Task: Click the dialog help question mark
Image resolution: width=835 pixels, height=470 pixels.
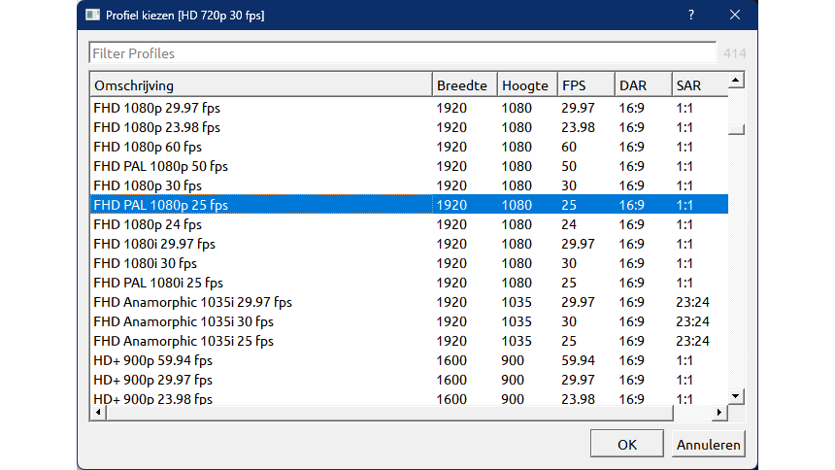Action: [x=691, y=16]
